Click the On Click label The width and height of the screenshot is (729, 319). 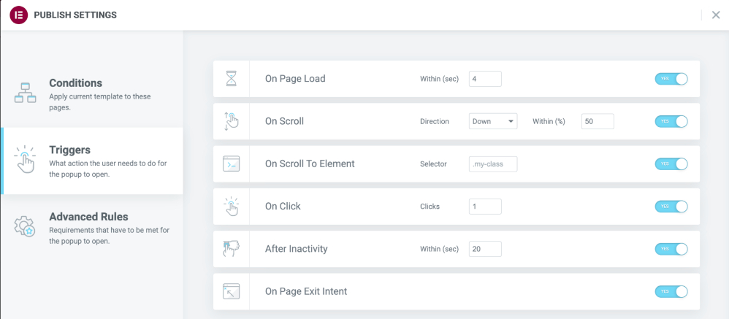(283, 207)
